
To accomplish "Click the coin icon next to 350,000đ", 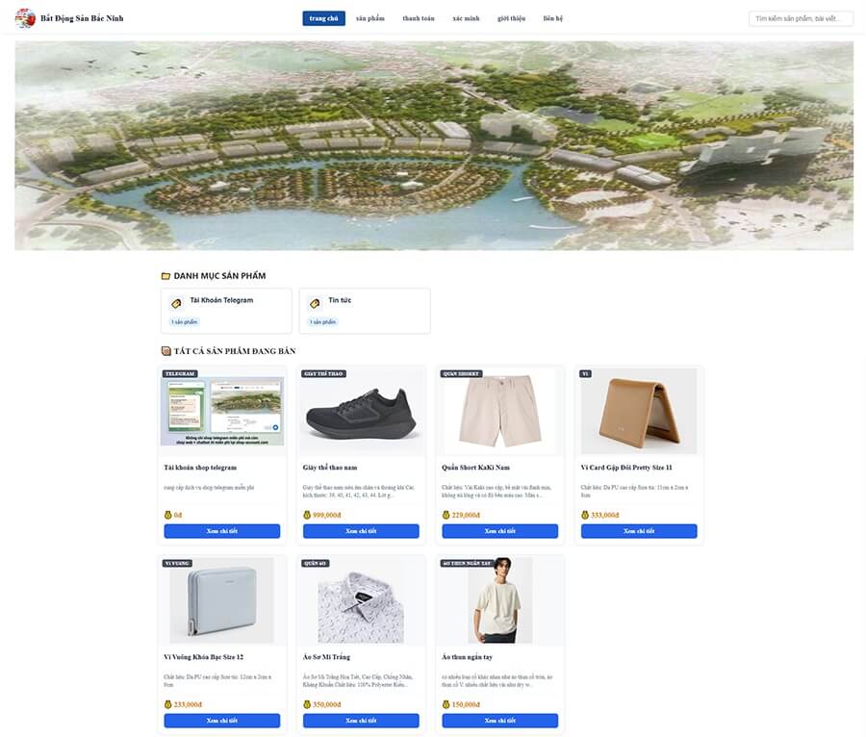I will 307,704.
